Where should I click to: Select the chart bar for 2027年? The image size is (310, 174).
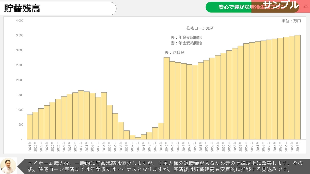64,118
